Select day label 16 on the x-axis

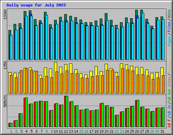(86, 131)
